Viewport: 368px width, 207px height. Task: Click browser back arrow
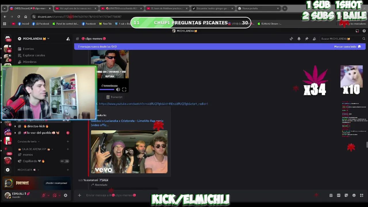click(x=5, y=17)
